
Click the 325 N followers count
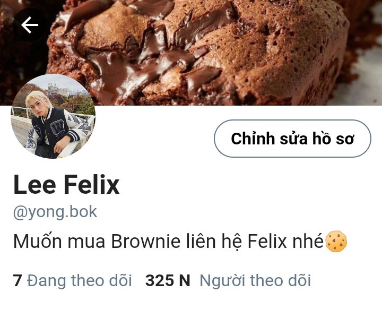[x=168, y=280]
